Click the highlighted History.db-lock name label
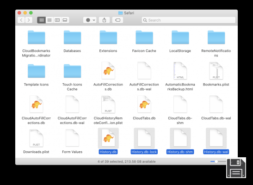Image resolution: width=253 pixels, height=185 pixels. pos(144,152)
